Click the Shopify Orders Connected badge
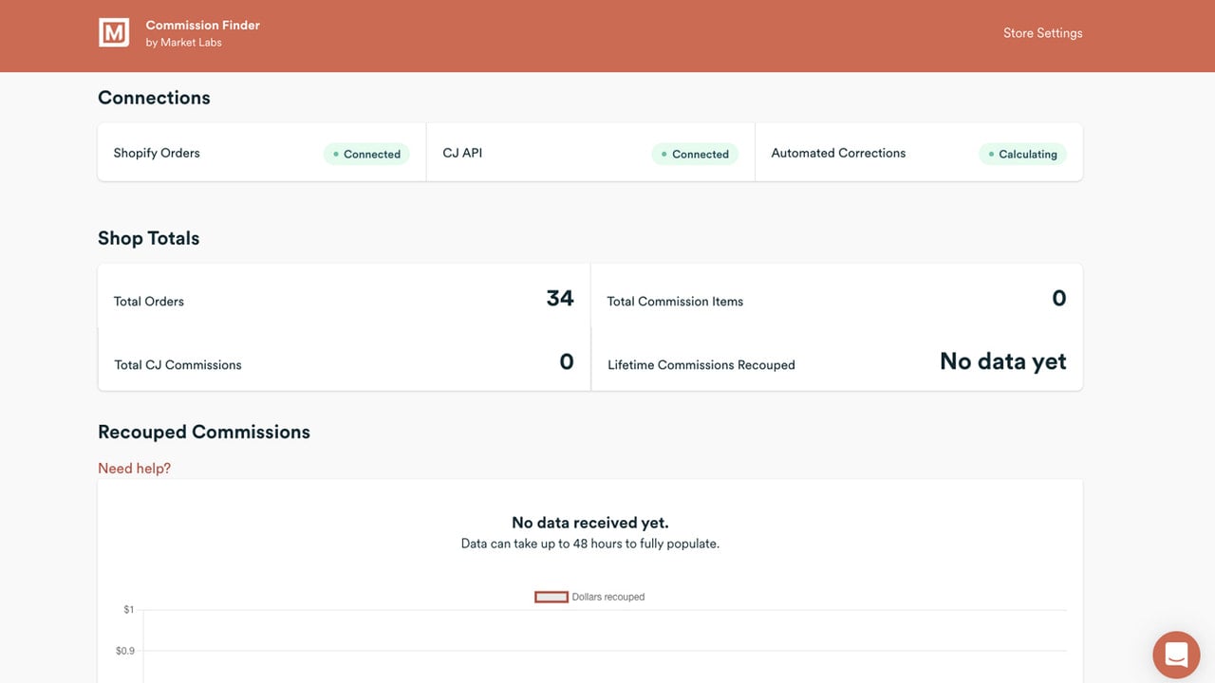Viewport: 1215px width, 683px height. tap(366, 154)
